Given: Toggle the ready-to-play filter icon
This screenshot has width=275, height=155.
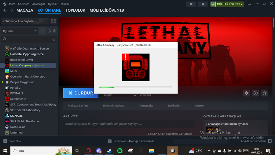Looking at the screenshot, I should [55, 31].
